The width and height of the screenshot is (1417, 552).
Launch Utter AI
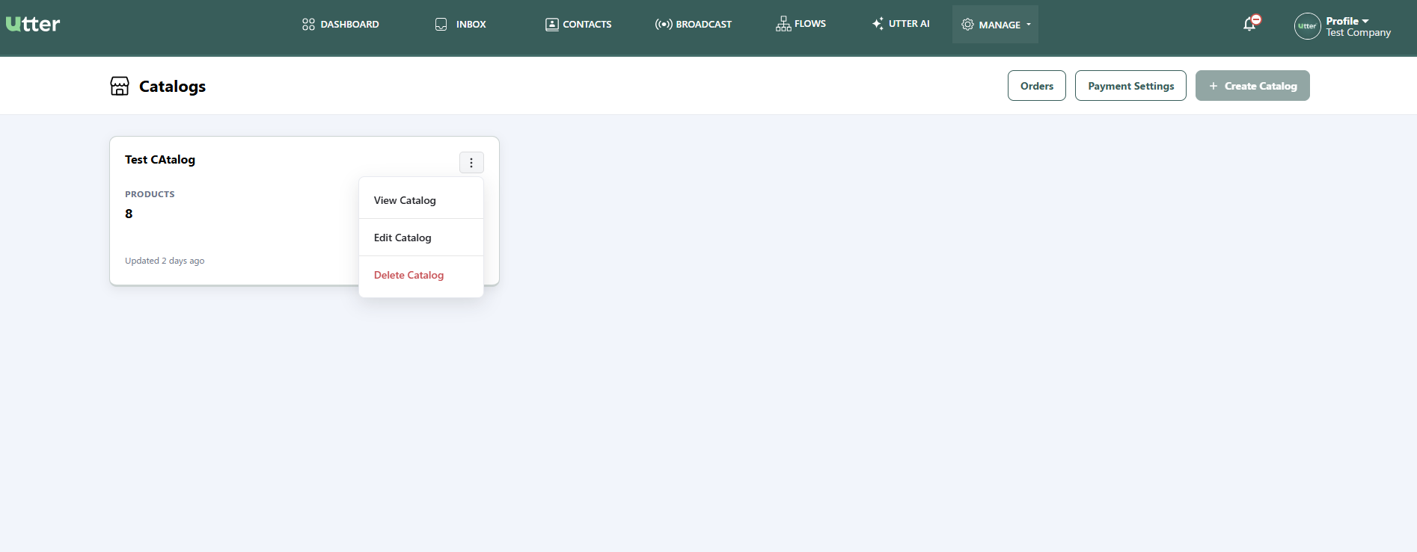(901, 24)
